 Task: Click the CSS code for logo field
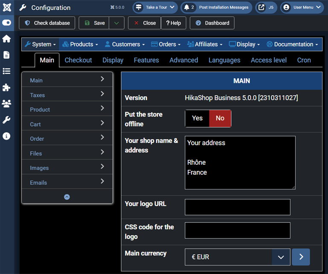pos(238,230)
